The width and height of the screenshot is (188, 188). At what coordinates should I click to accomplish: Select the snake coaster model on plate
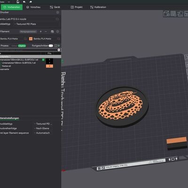pos(122,107)
